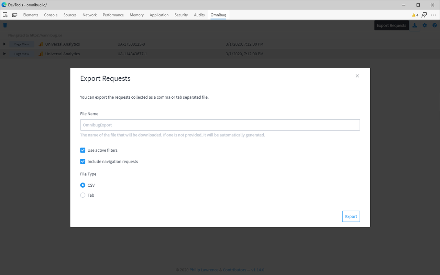Uncheck Use active filters checkbox
Image resolution: width=440 pixels, height=275 pixels.
coord(82,150)
